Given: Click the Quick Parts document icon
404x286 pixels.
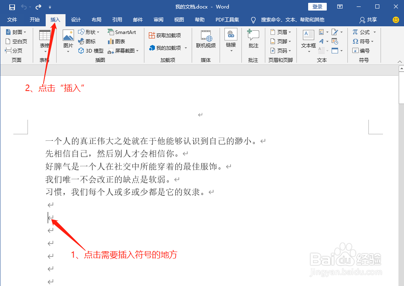Looking at the screenshot, I should (321, 32).
